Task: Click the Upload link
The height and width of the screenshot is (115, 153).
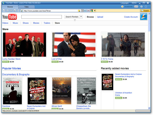Action: point(100,17)
